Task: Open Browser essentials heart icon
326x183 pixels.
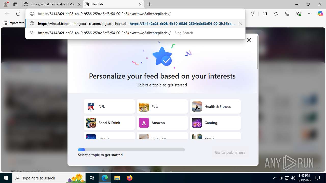Action: pos(299,14)
